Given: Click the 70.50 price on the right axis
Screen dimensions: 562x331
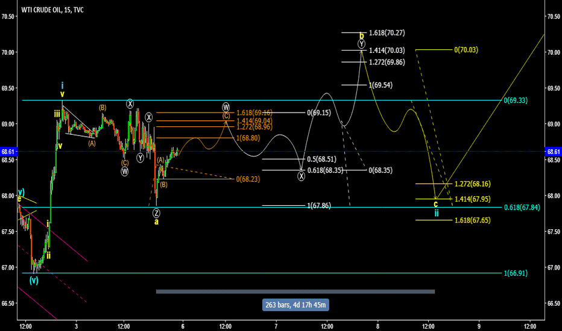Looking at the screenshot, I should pyautogui.click(x=554, y=16).
